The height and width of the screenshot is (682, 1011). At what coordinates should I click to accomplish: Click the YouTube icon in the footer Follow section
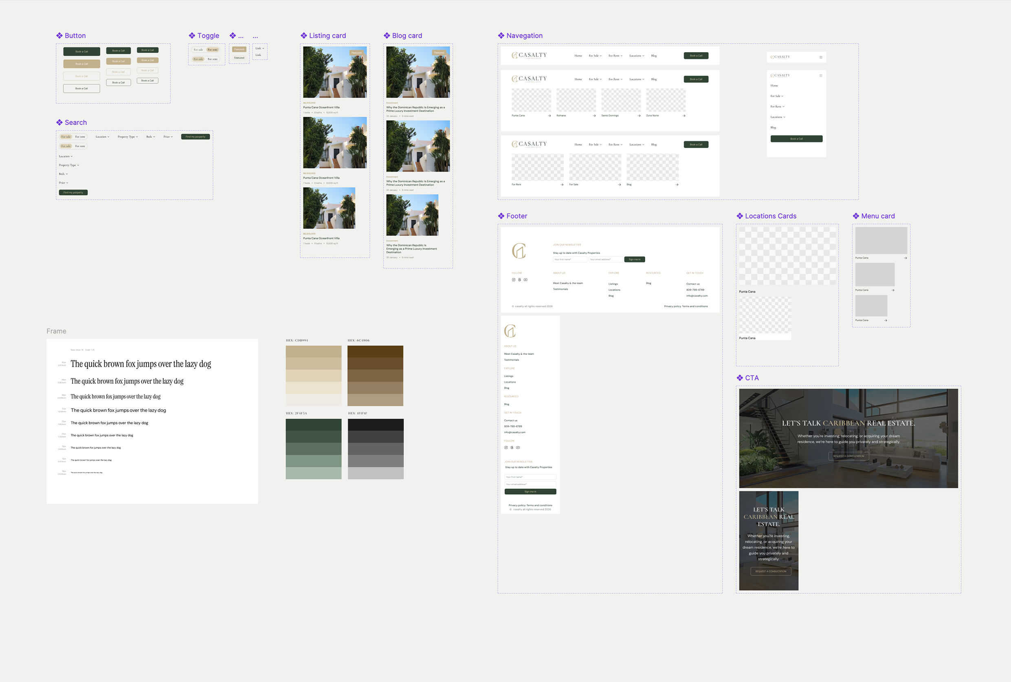pyautogui.click(x=525, y=280)
